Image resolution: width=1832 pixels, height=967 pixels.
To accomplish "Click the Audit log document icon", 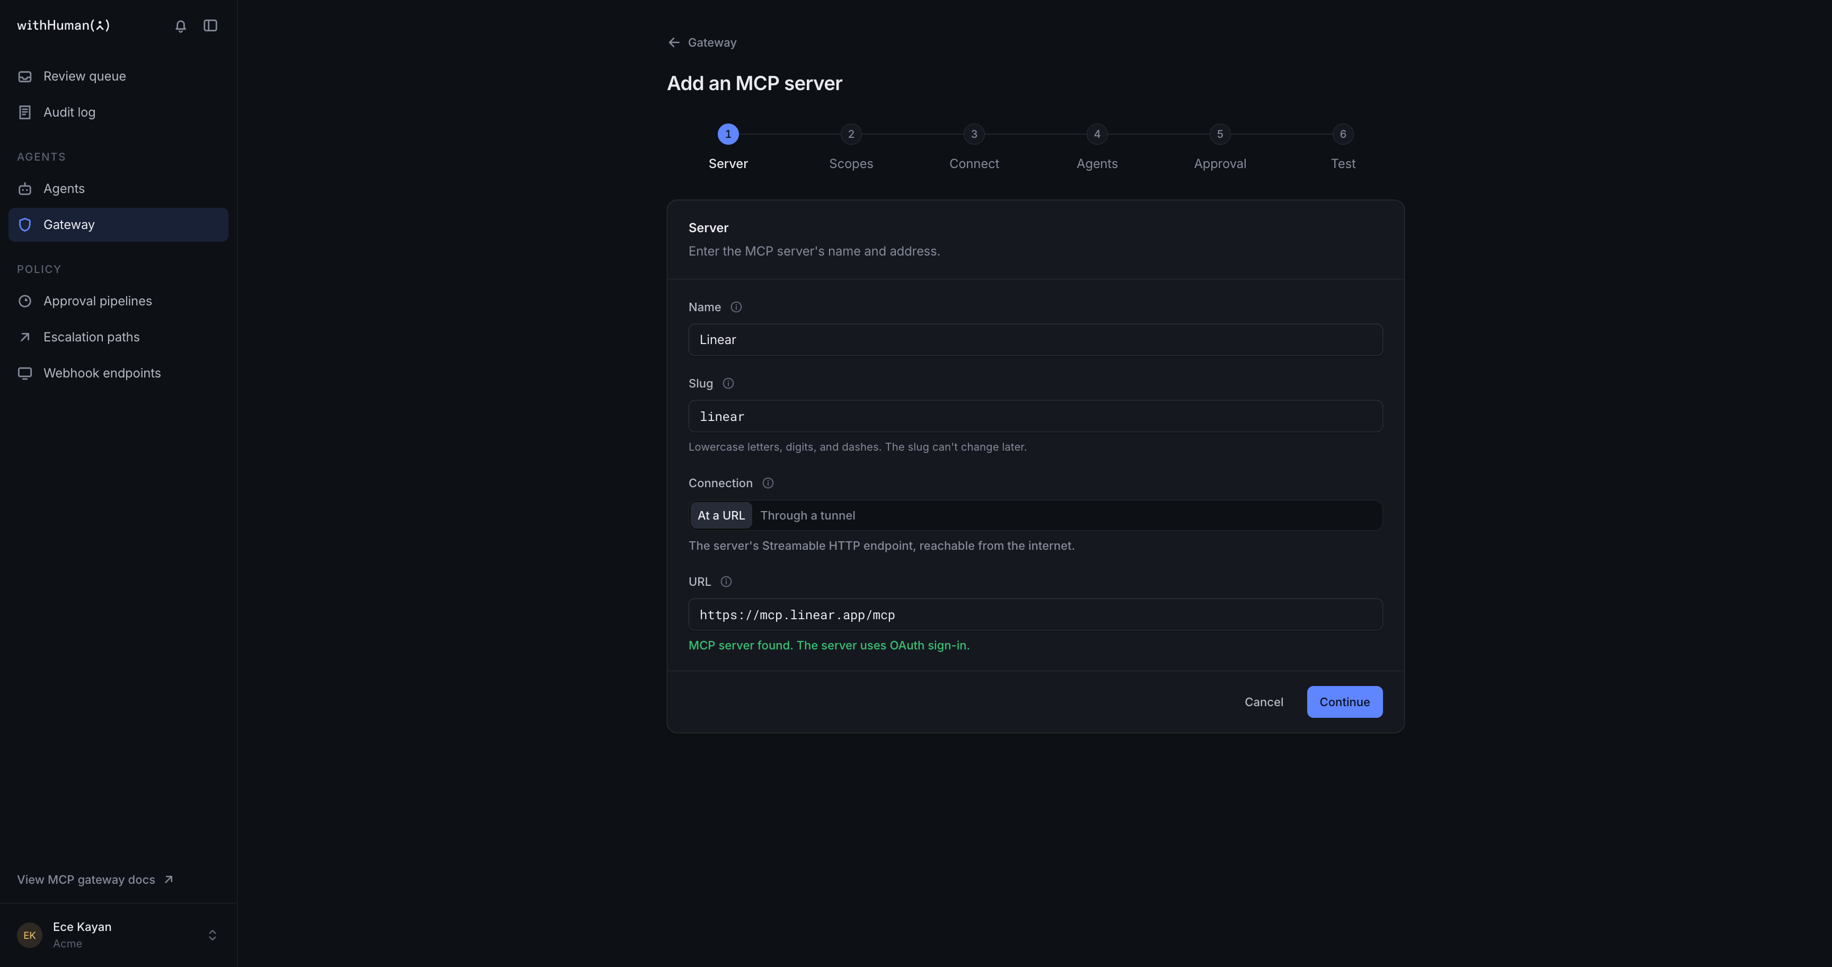I will pyautogui.click(x=25, y=112).
